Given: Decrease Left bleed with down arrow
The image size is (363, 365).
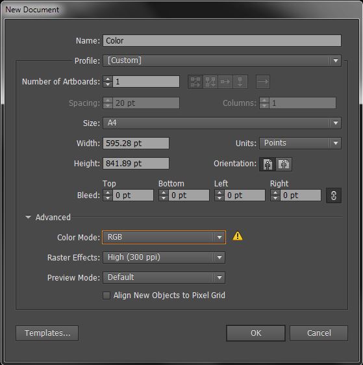Looking at the screenshot, I should [x=219, y=198].
